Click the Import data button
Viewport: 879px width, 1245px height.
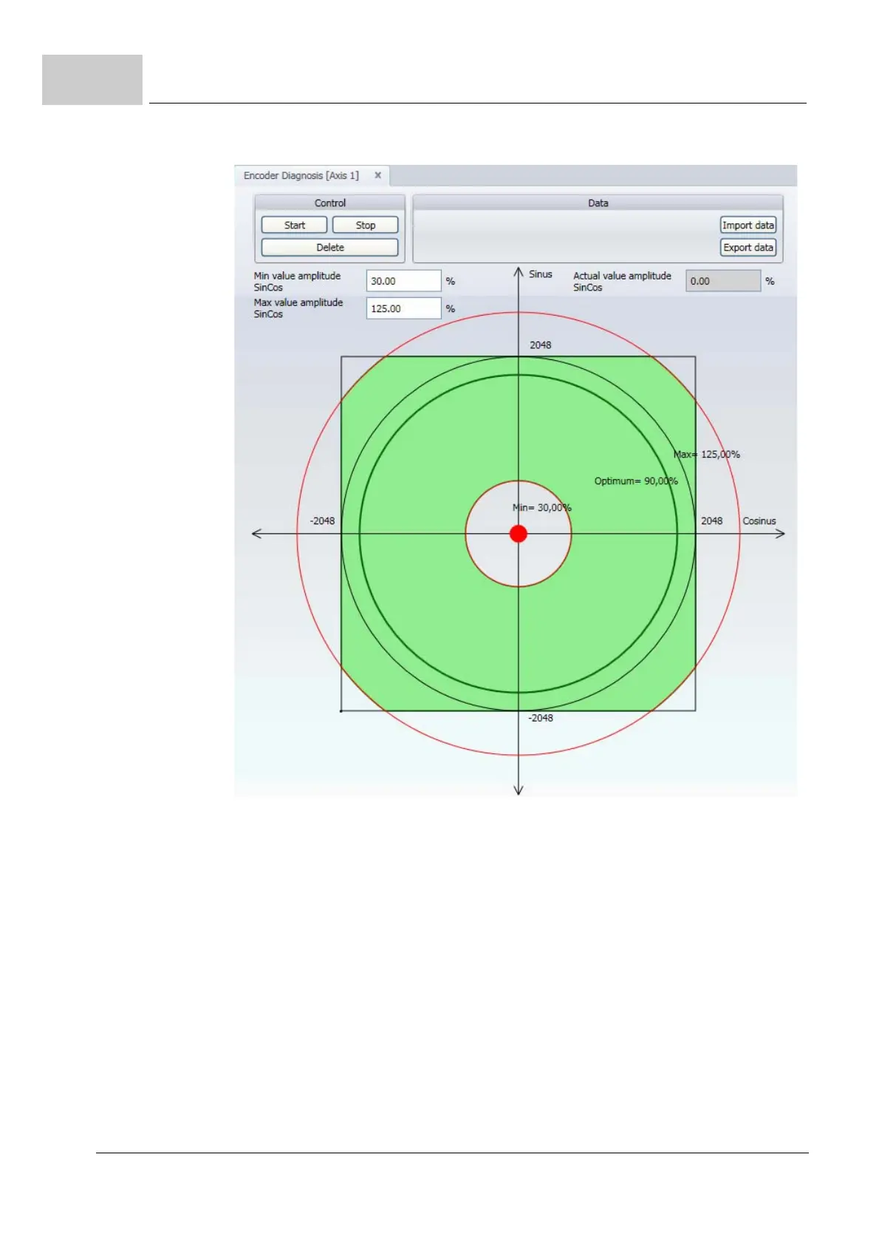click(x=748, y=225)
